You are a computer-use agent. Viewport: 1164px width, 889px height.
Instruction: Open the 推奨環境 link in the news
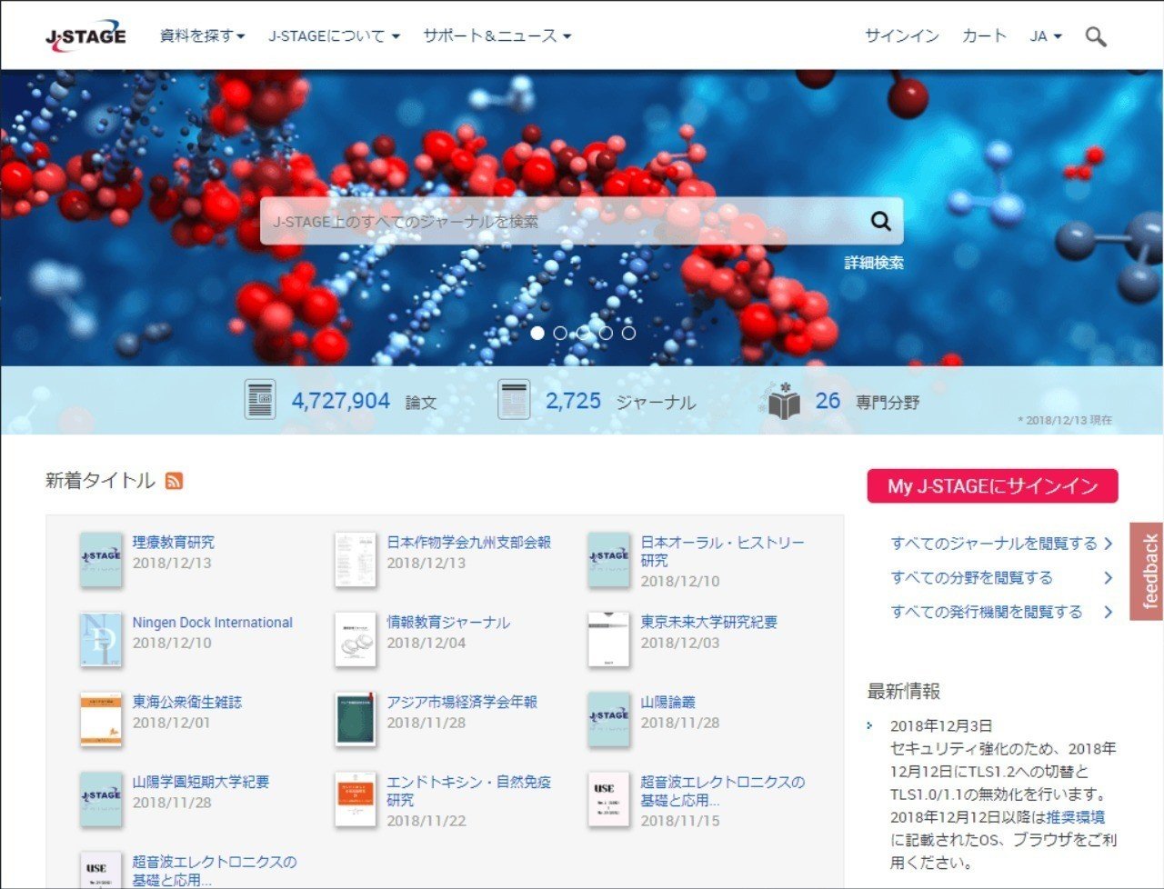(x=1076, y=817)
